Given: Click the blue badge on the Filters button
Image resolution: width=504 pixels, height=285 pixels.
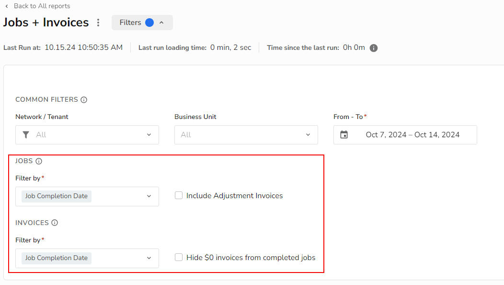Looking at the screenshot, I should tap(150, 22).
